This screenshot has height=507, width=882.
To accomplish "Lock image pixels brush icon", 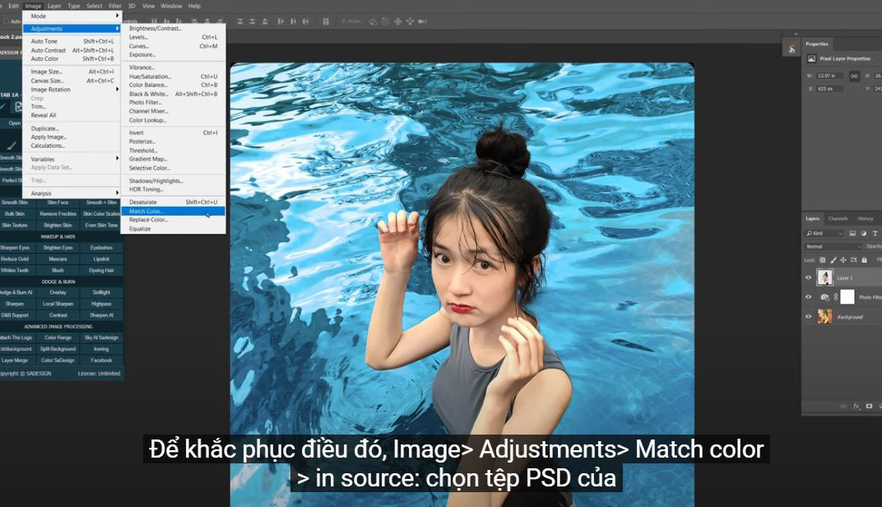I will click(833, 260).
